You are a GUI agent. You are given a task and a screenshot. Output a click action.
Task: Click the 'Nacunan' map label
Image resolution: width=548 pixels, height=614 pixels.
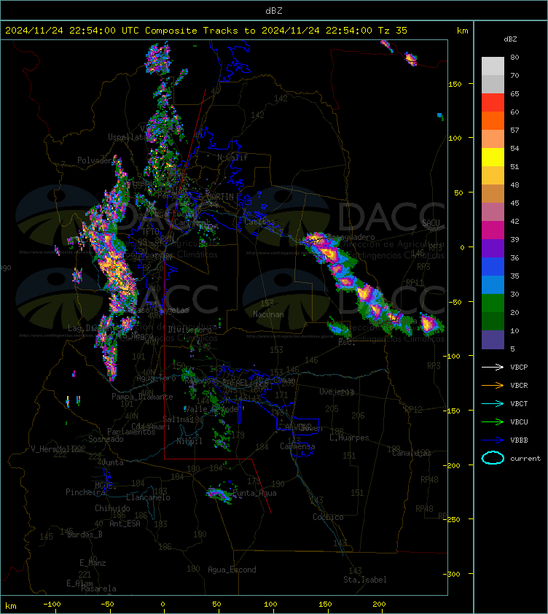pyautogui.click(x=268, y=314)
